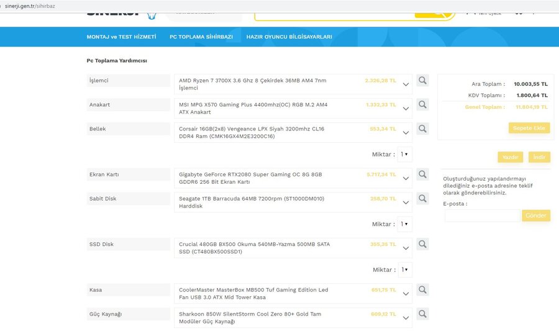This screenshot has width=559, height=331.
Task: Select the Bellek category label
Action: 129,129
